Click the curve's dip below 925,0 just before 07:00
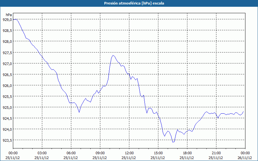The image size is (258, 161). pyautogui.click(x=79, y=112)
